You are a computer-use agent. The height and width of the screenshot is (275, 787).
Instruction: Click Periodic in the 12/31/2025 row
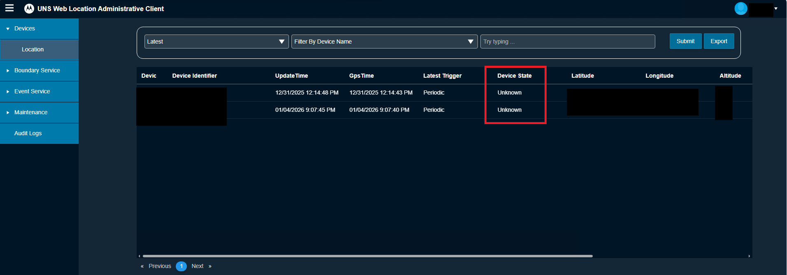pyautogui.click(x=434, y=92)
